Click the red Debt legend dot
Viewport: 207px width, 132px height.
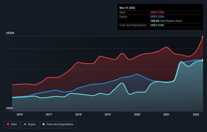pos(8,124)
